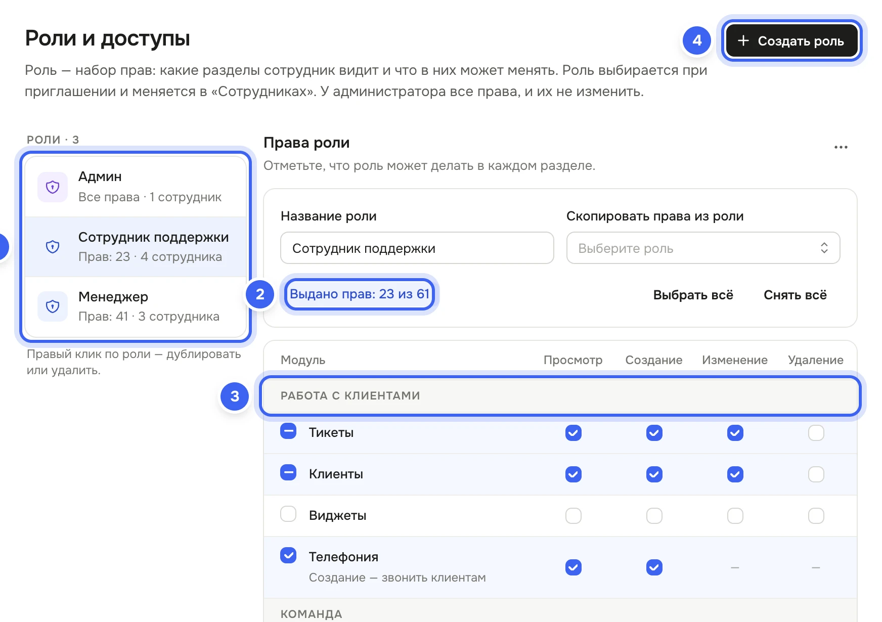Click the Создание column header
The image size is (882, 622).
coord(654,360)
